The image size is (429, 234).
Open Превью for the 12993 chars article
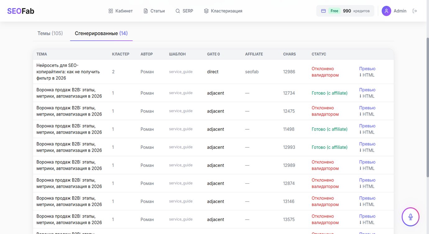(x=367, y=144)
